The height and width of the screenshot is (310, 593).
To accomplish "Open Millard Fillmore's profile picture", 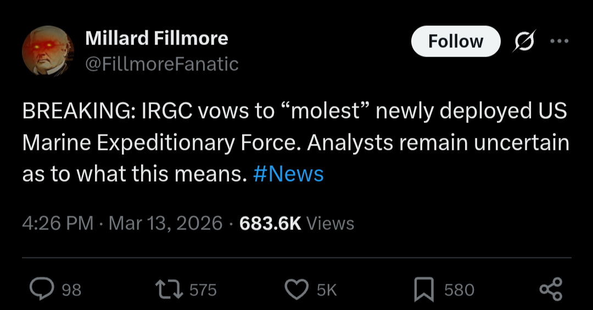I will tap(48, 51).
